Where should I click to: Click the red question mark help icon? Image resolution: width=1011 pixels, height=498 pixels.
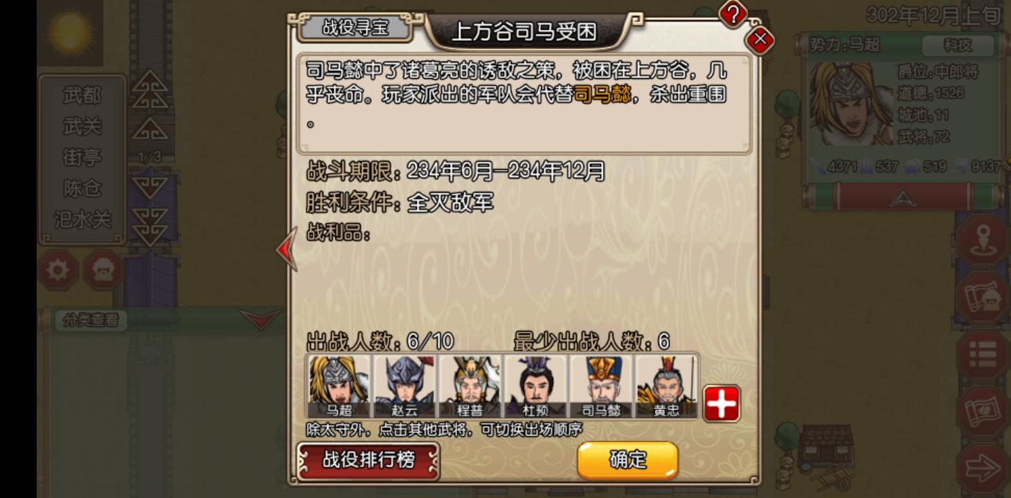click(733, 12)
